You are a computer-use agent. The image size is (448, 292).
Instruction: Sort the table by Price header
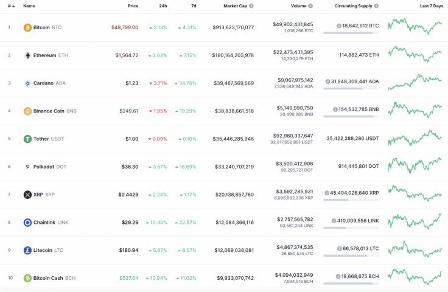(x=133, y=5)
